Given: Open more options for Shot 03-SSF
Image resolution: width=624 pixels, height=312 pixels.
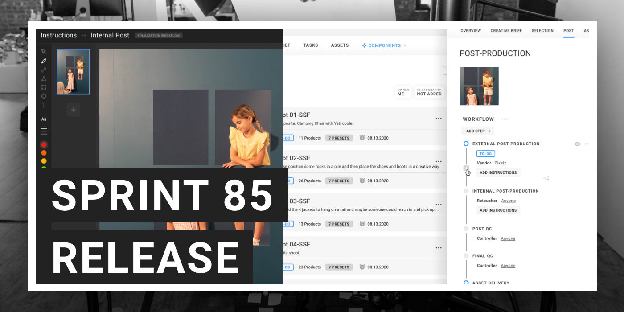Looking at the screenshot, I should [439, 205].
